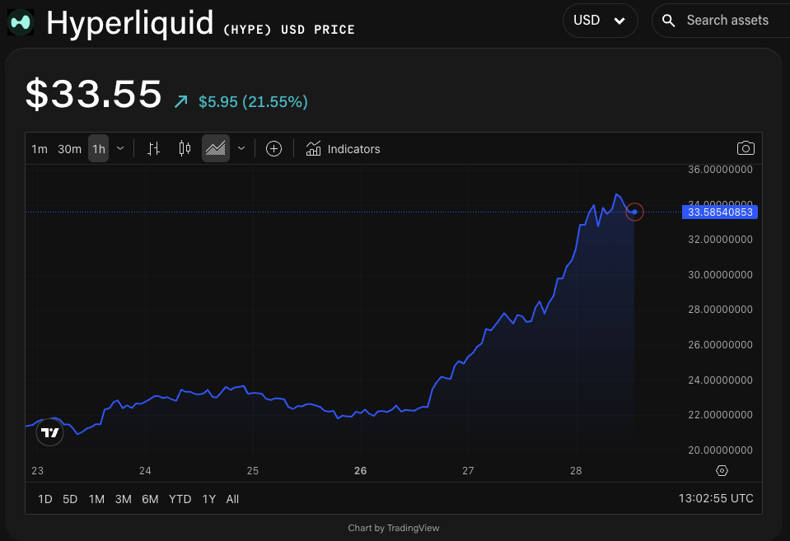This screenshot has width=790, height=541.
Task: Take a chart snapshot with the camera icon
Action: pyautogui.click(x=745, y=148)
